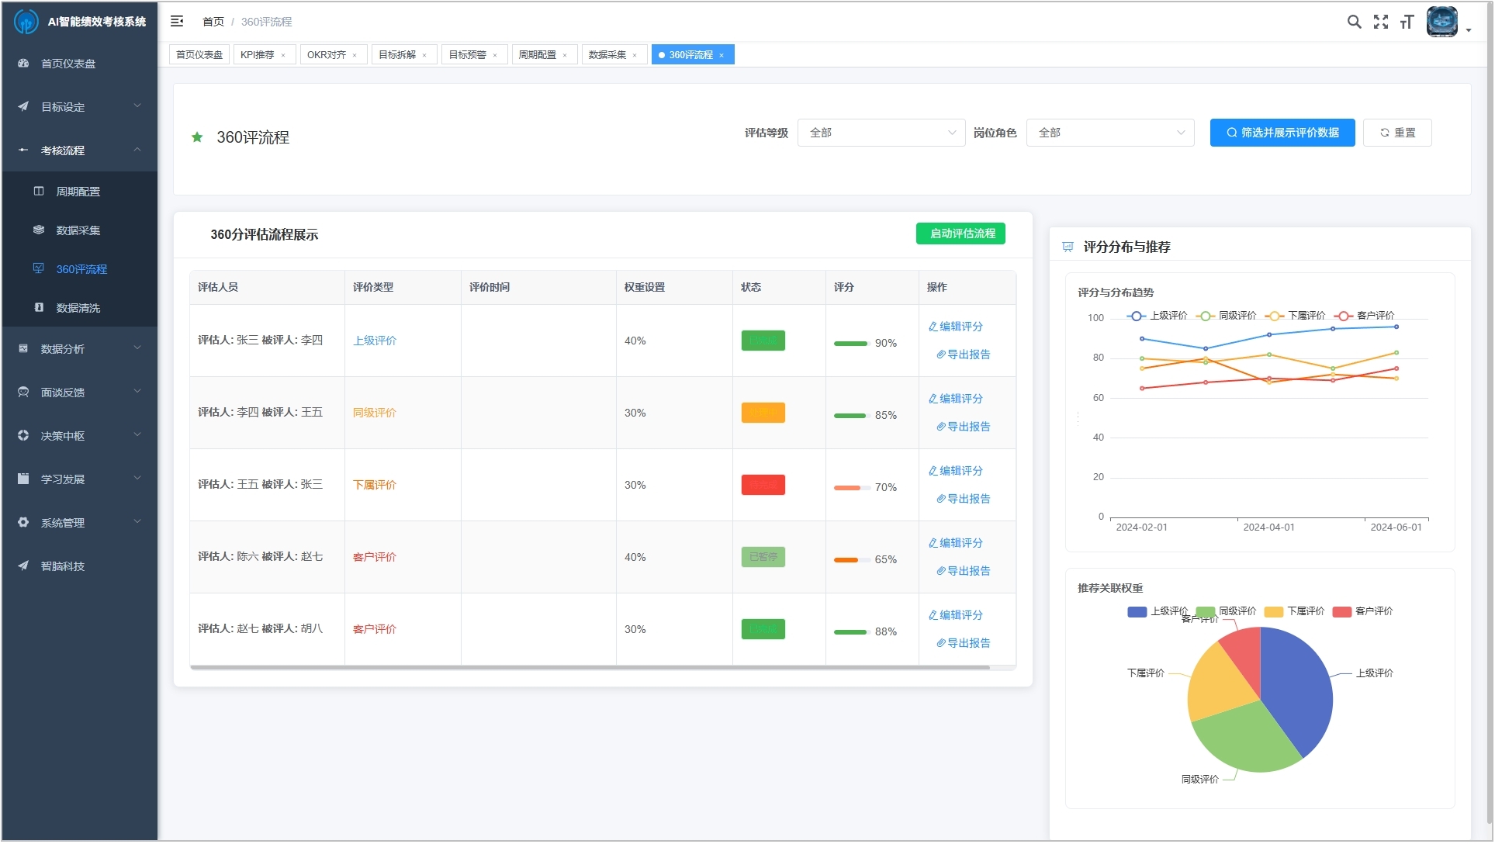Open 首页仪表盘 from sidebar
This screenshot has width=1495, height=844.
click(68, 64)
